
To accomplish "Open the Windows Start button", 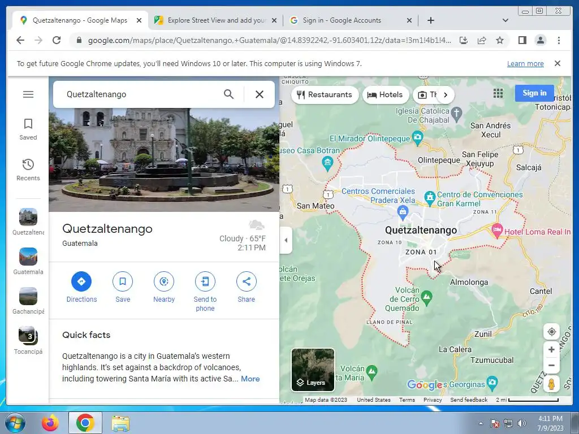I will [15, 423].
